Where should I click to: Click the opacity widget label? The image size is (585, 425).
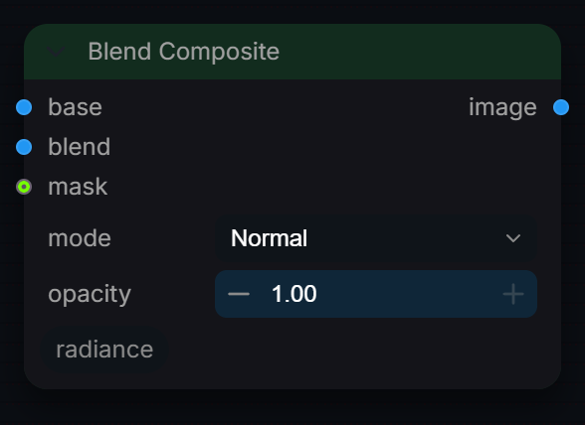click(90, 294)
